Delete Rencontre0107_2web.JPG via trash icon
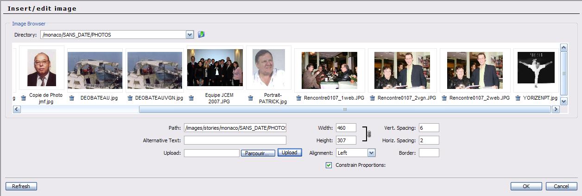582x196 pixels. pyautogui.click(x=444, y=98)
